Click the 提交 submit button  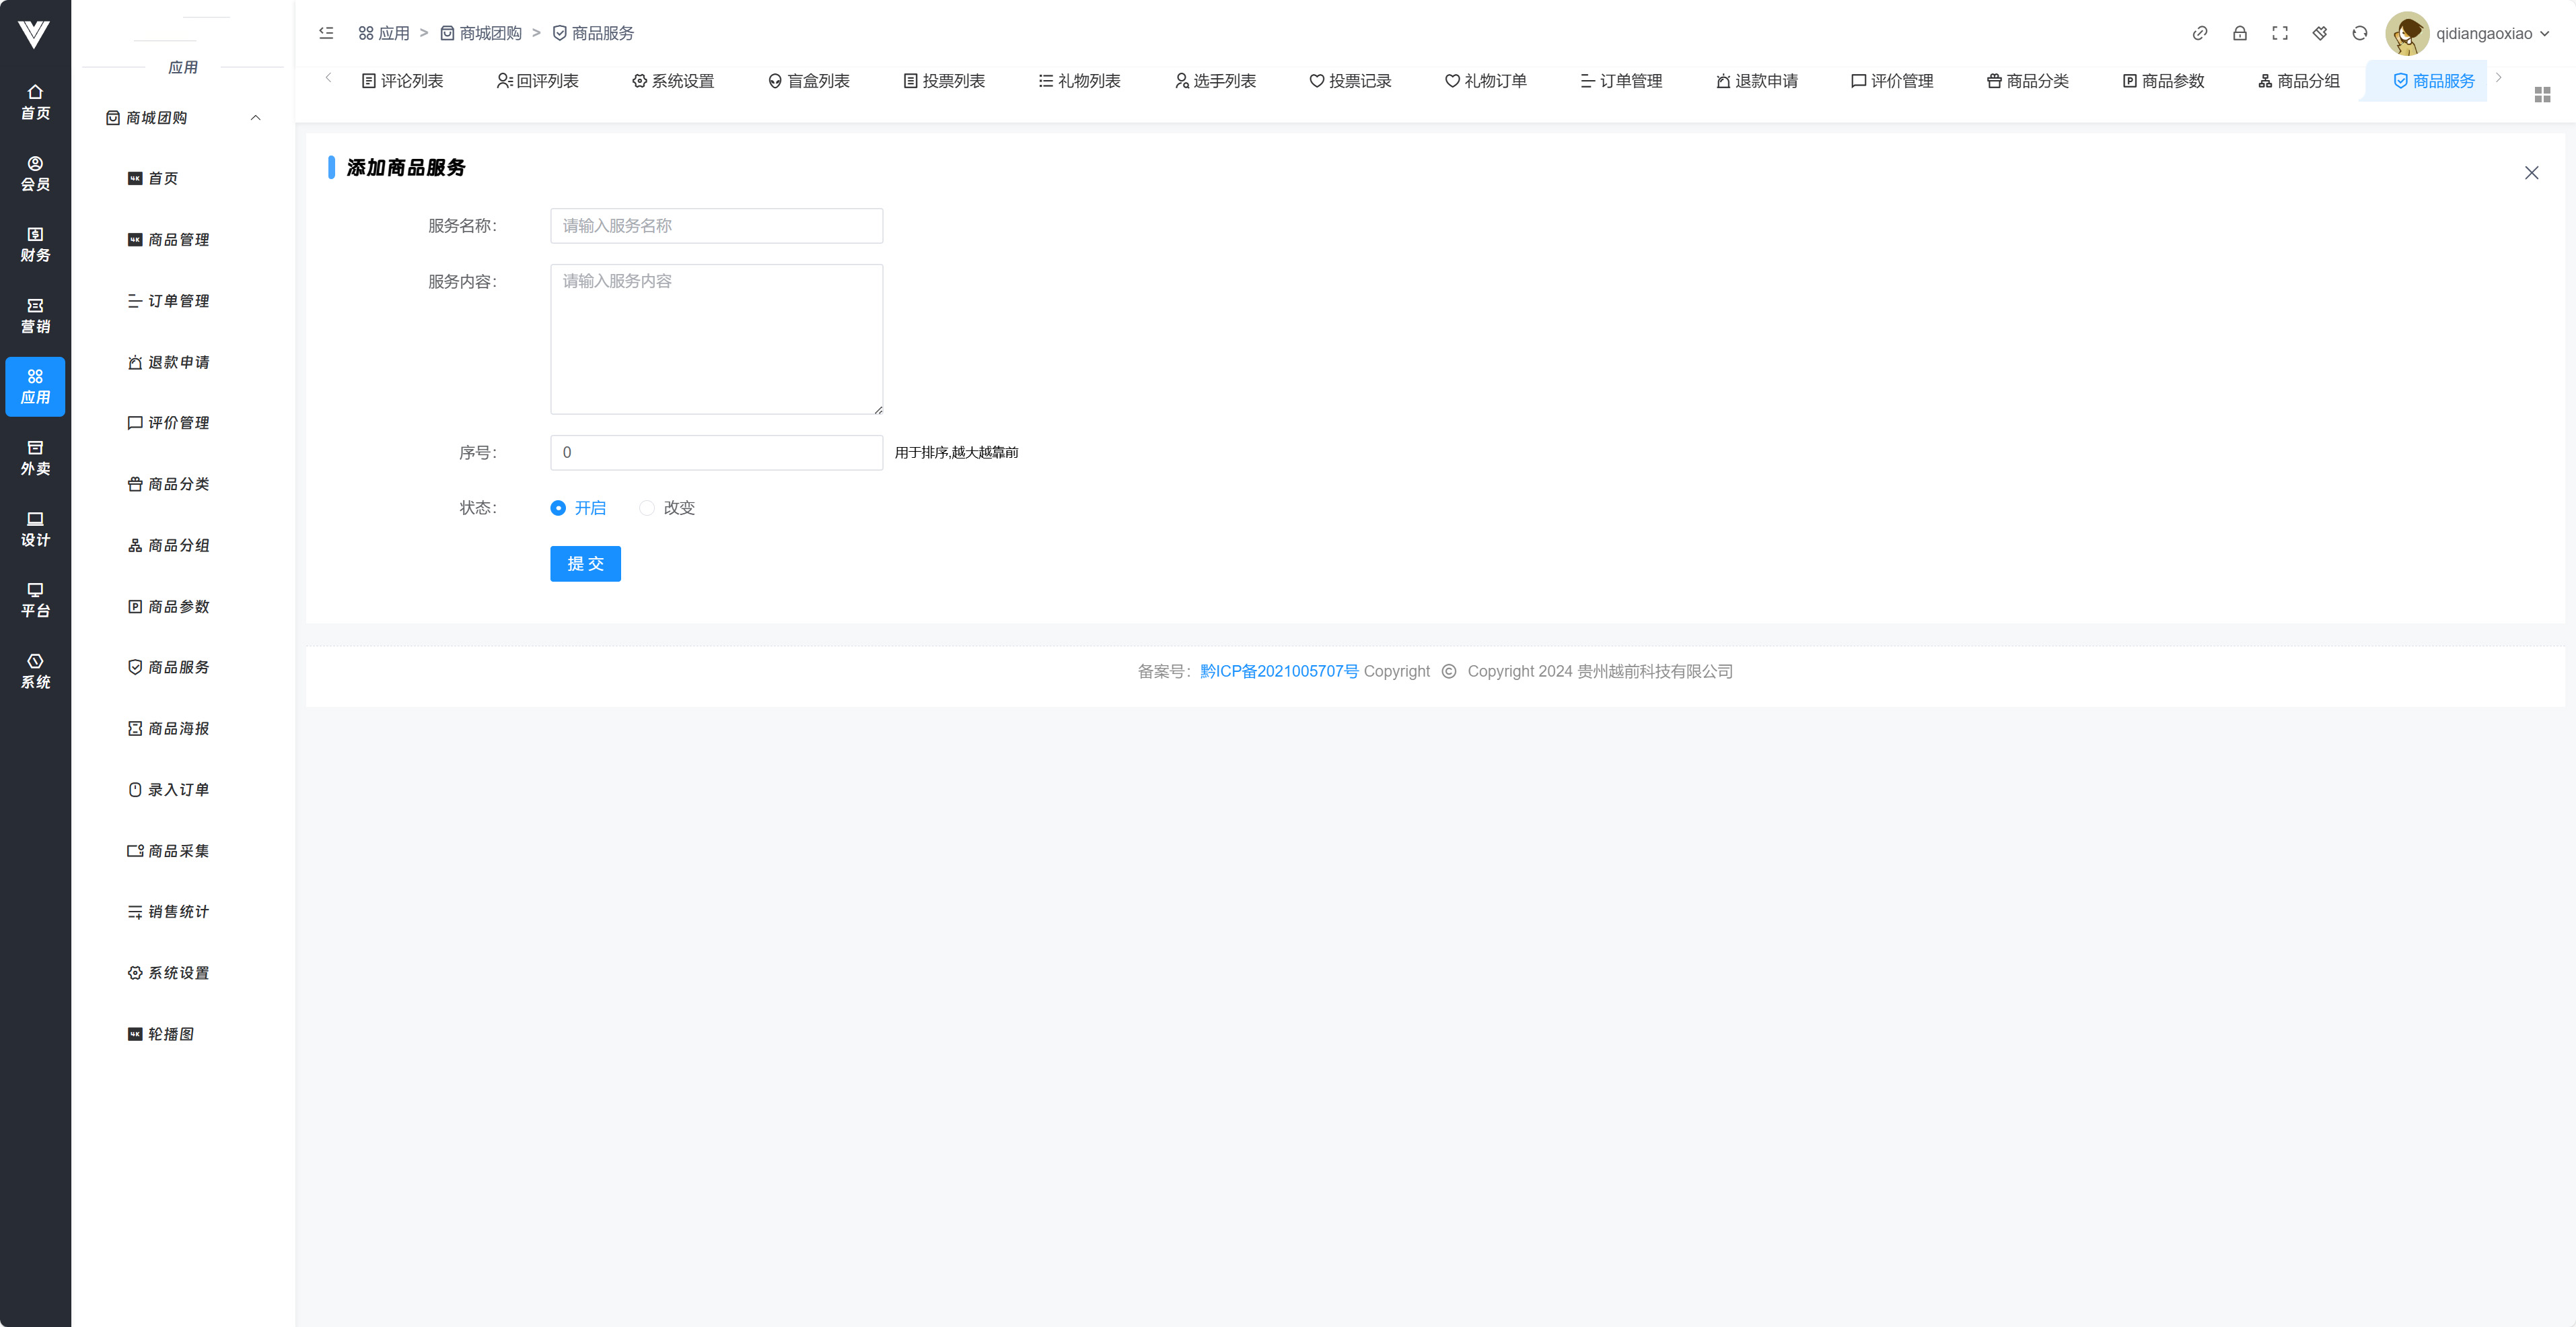coord(585,564)
